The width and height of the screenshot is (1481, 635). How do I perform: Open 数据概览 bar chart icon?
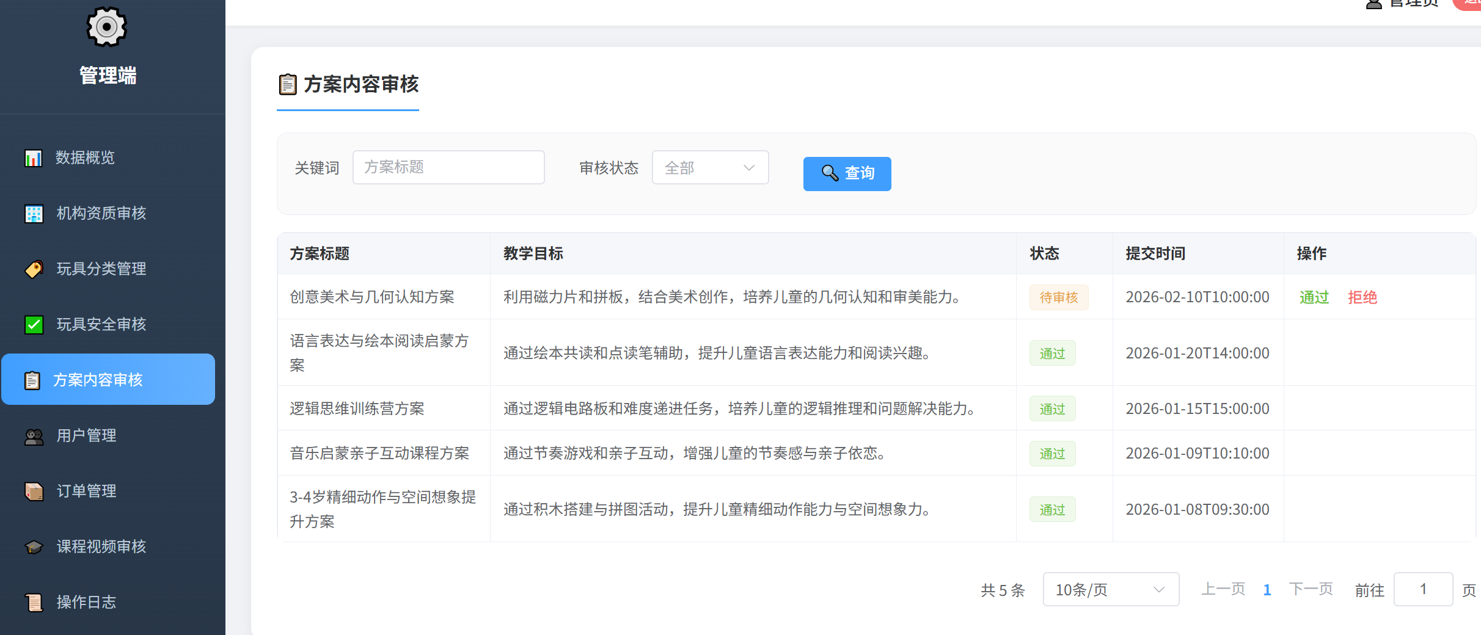[33, 158]
